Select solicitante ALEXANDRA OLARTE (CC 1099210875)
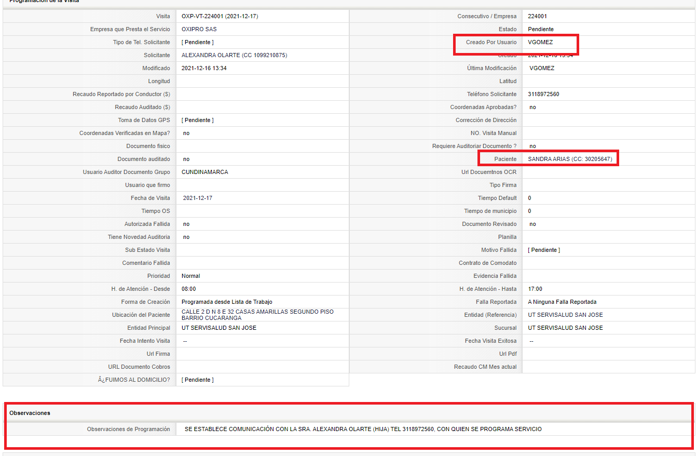Viewport: 697px width, 456px height. [234, 55]
